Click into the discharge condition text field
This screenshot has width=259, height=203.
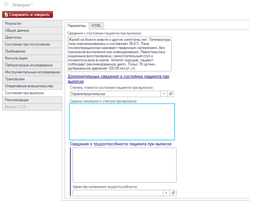pos(119,54)
